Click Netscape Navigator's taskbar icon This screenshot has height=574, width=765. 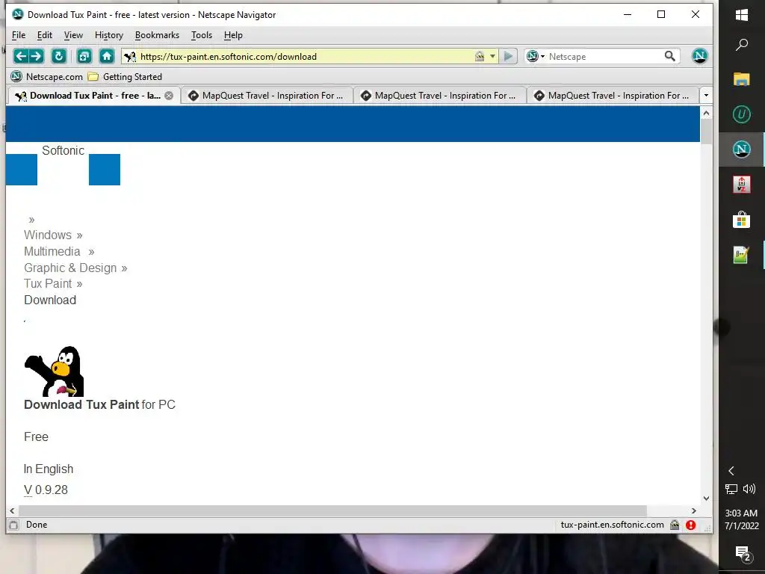tap(742, 149)
